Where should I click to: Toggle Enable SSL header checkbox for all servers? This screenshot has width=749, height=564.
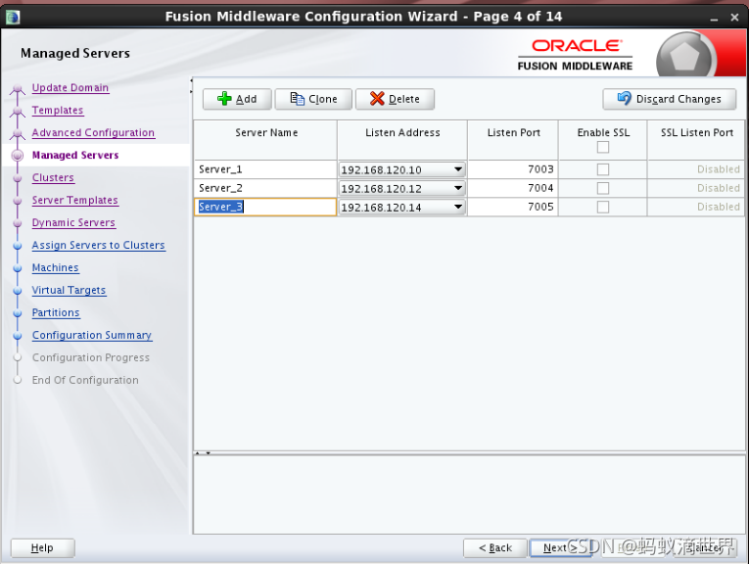click(603, 147)
